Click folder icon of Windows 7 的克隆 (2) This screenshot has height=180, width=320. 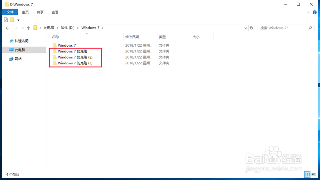click(54, 57)
